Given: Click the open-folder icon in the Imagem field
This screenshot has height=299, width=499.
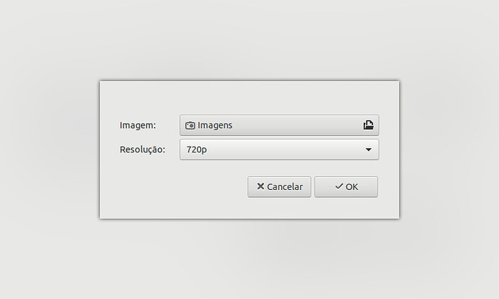Looking at the screenshot, I should tap(369, 125).
